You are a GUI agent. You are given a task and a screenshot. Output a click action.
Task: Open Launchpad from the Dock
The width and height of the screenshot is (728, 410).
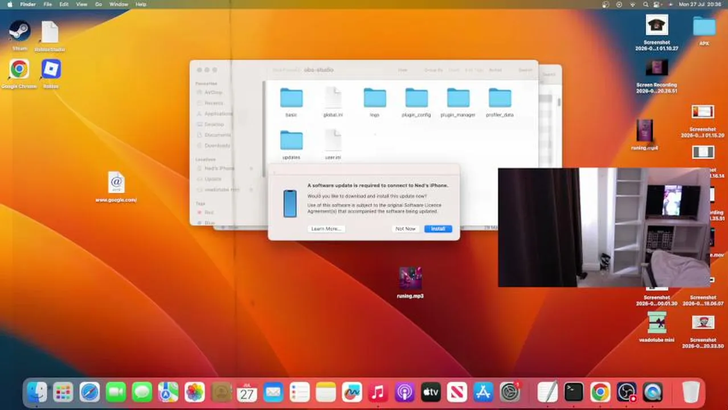click(x=63, y=392)
